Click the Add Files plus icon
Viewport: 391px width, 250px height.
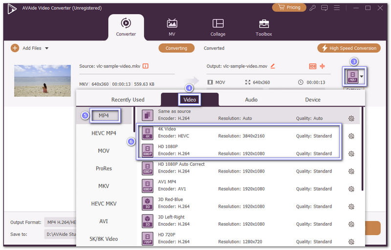[15, 48]
